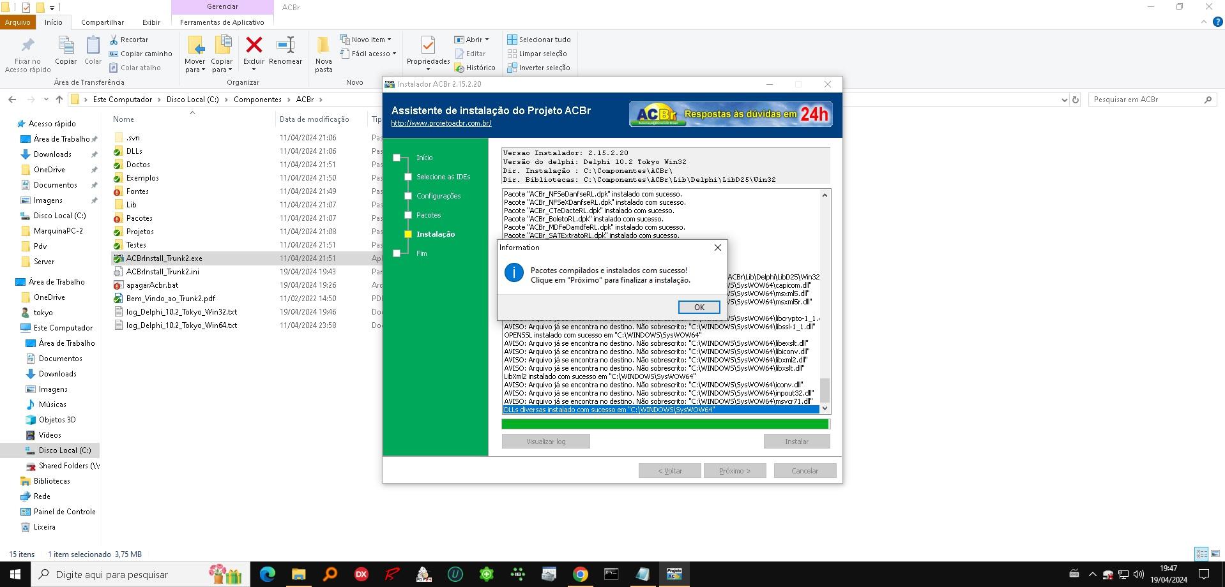Click the red Excluir icon
Image resolution: width=1225 pixels, height=587 pixels.
tap(254, 45)
